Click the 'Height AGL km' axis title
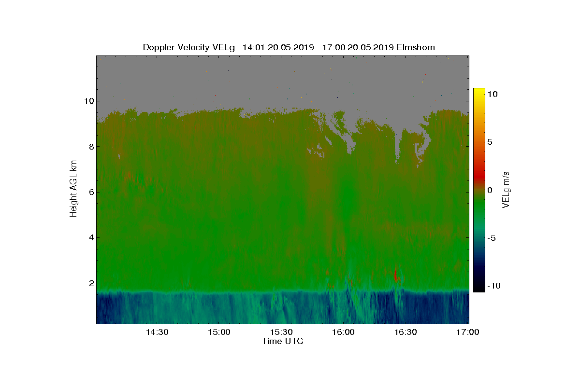 point(74,189)
